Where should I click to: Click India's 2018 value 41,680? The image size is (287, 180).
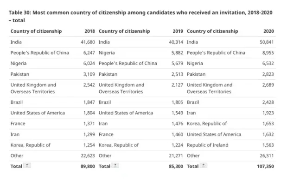pos(88,42)
